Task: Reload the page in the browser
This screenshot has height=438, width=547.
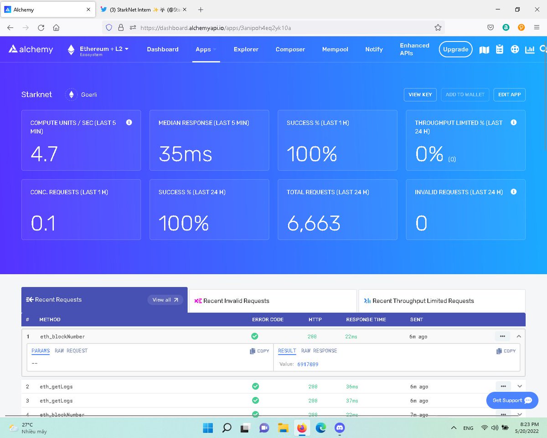Action: (41, 27)
